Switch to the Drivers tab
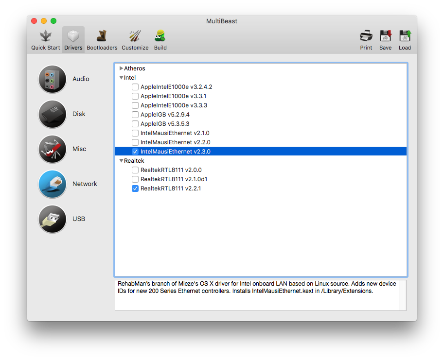 [x=73, y=40]
